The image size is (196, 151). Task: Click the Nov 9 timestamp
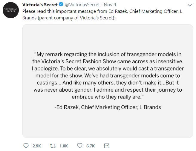pyautogui.click(x=111, y=5)
